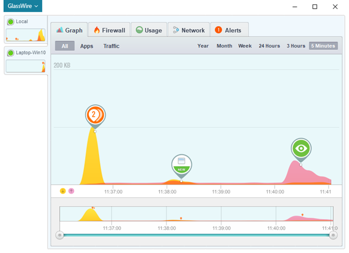This screenshot has height=253, width=349.
Task: Toggle the yellow download traffic icon
Action: click(x=63, y=191)
